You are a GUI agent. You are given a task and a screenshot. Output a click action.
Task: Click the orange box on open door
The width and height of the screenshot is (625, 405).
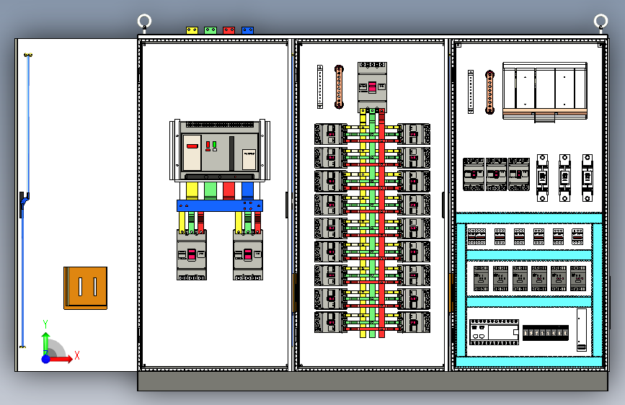pos(85,288)
